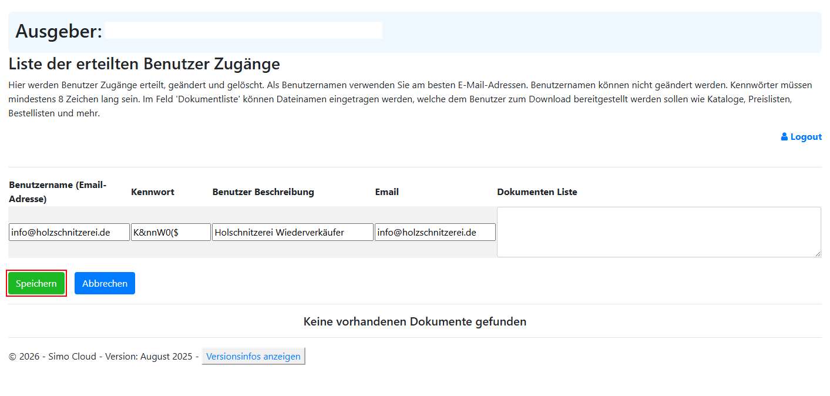Viewport: 830px width, 396px height.
Task: Click the 'Liste der erteilten Benutzer Zugänge' heading
Action: point(144,63)
